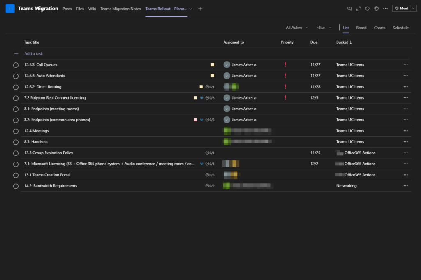Sort by Task title column header
421x280 pixels.
32,42
